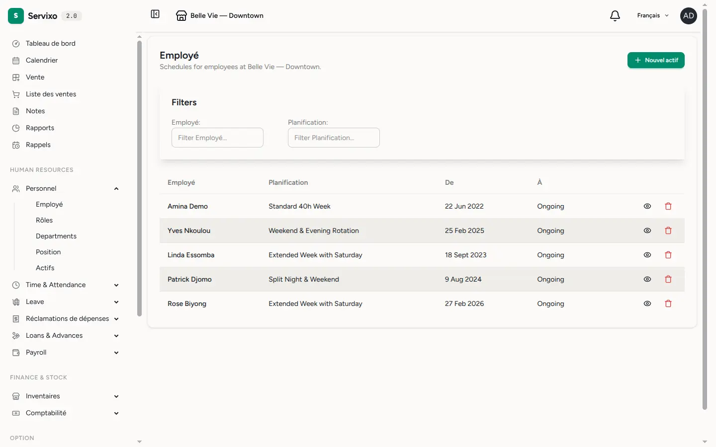This screenshot has width=716, height=447.
Task: Click the Rapports pie chart icon
Action: [x=16, y=128]
